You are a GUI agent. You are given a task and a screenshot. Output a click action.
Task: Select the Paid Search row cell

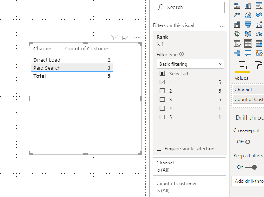click(47, 68)
